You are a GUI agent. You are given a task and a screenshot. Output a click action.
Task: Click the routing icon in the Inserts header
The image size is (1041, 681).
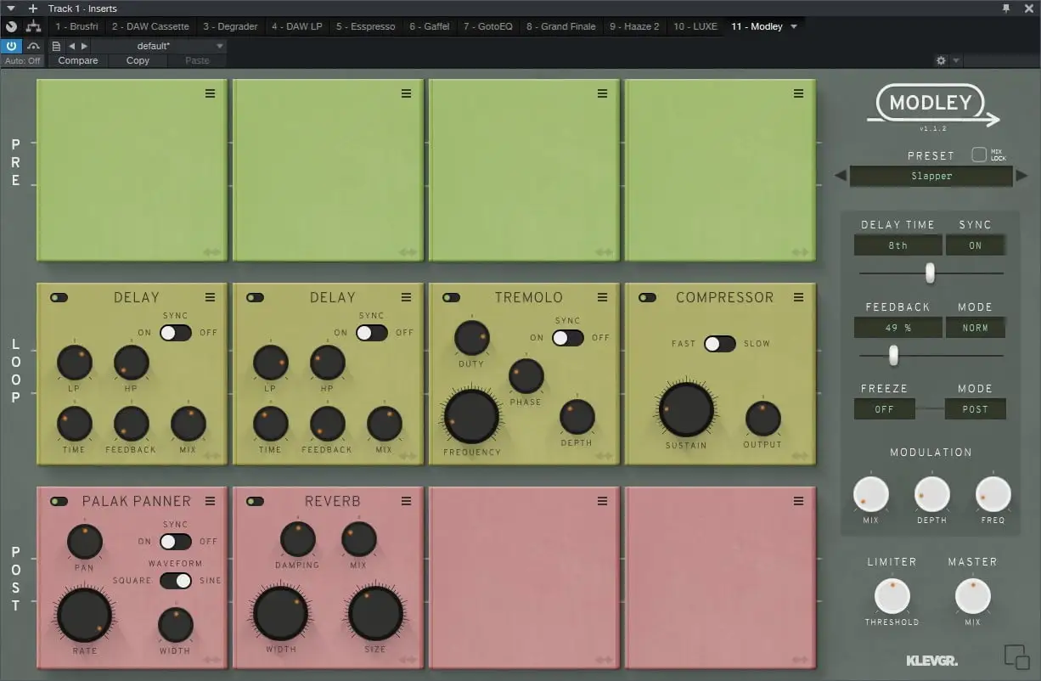coord(33,26)
